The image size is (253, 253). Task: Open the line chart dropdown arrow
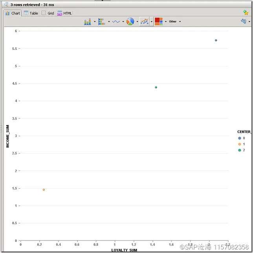tap(123, 22)
